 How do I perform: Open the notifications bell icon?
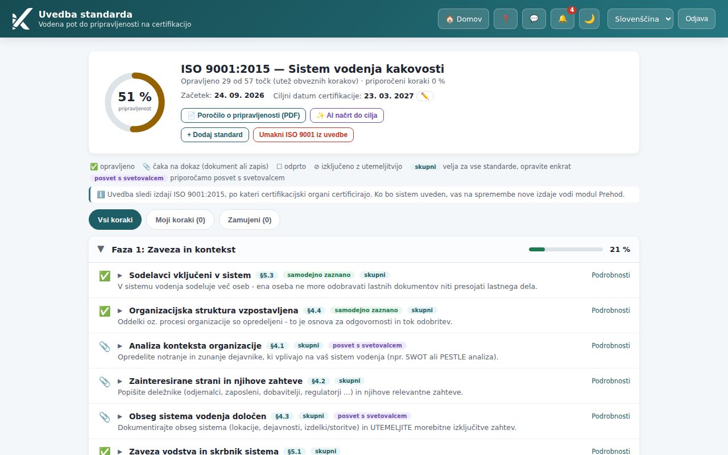[562, 19]
